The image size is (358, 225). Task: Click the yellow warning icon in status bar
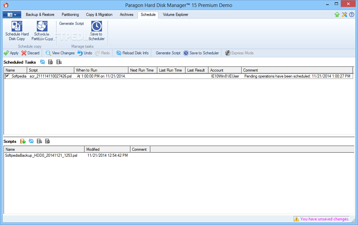click(296, 219)
